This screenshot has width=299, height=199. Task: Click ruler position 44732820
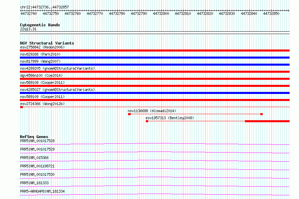205,13
